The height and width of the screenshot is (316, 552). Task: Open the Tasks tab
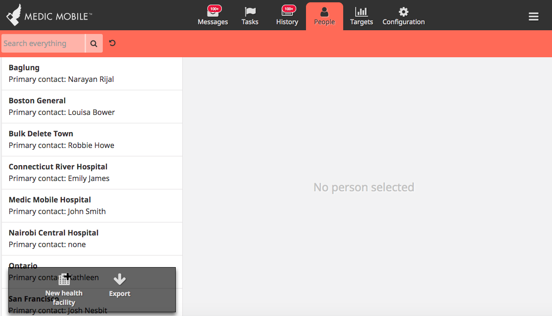(x=250, y=16)
